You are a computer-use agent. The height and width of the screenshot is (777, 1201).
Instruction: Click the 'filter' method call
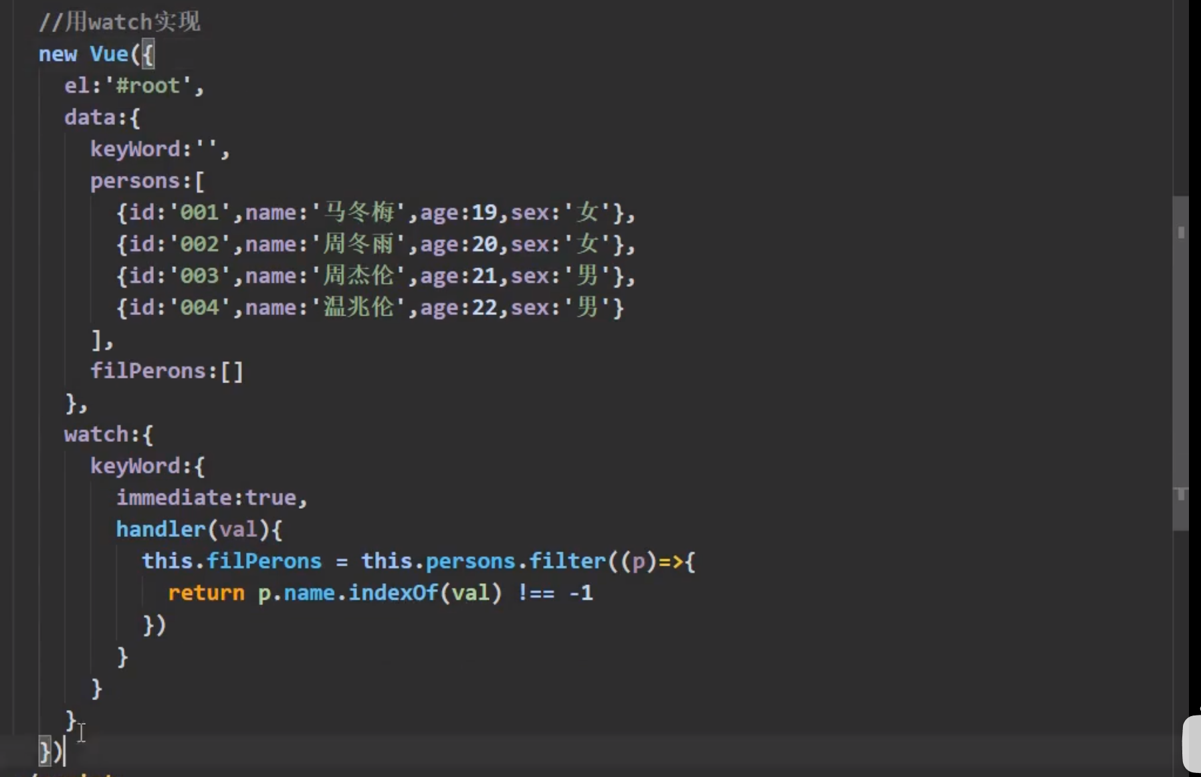(567, 561)
